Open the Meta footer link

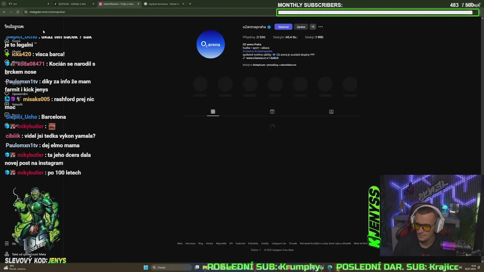180,243
